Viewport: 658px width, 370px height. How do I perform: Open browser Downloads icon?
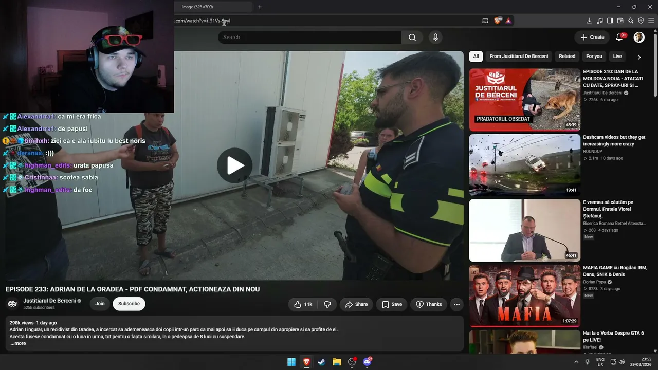click(x=589, y=21)
